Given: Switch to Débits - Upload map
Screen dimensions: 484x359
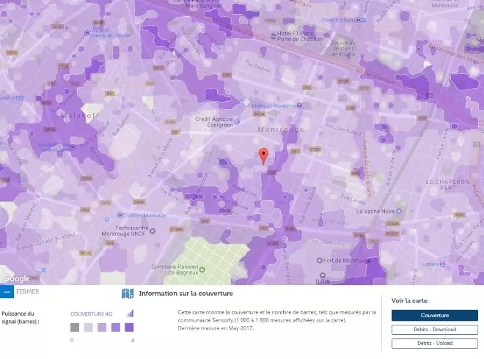Looking at the screenshot, I should click(434, 343).
